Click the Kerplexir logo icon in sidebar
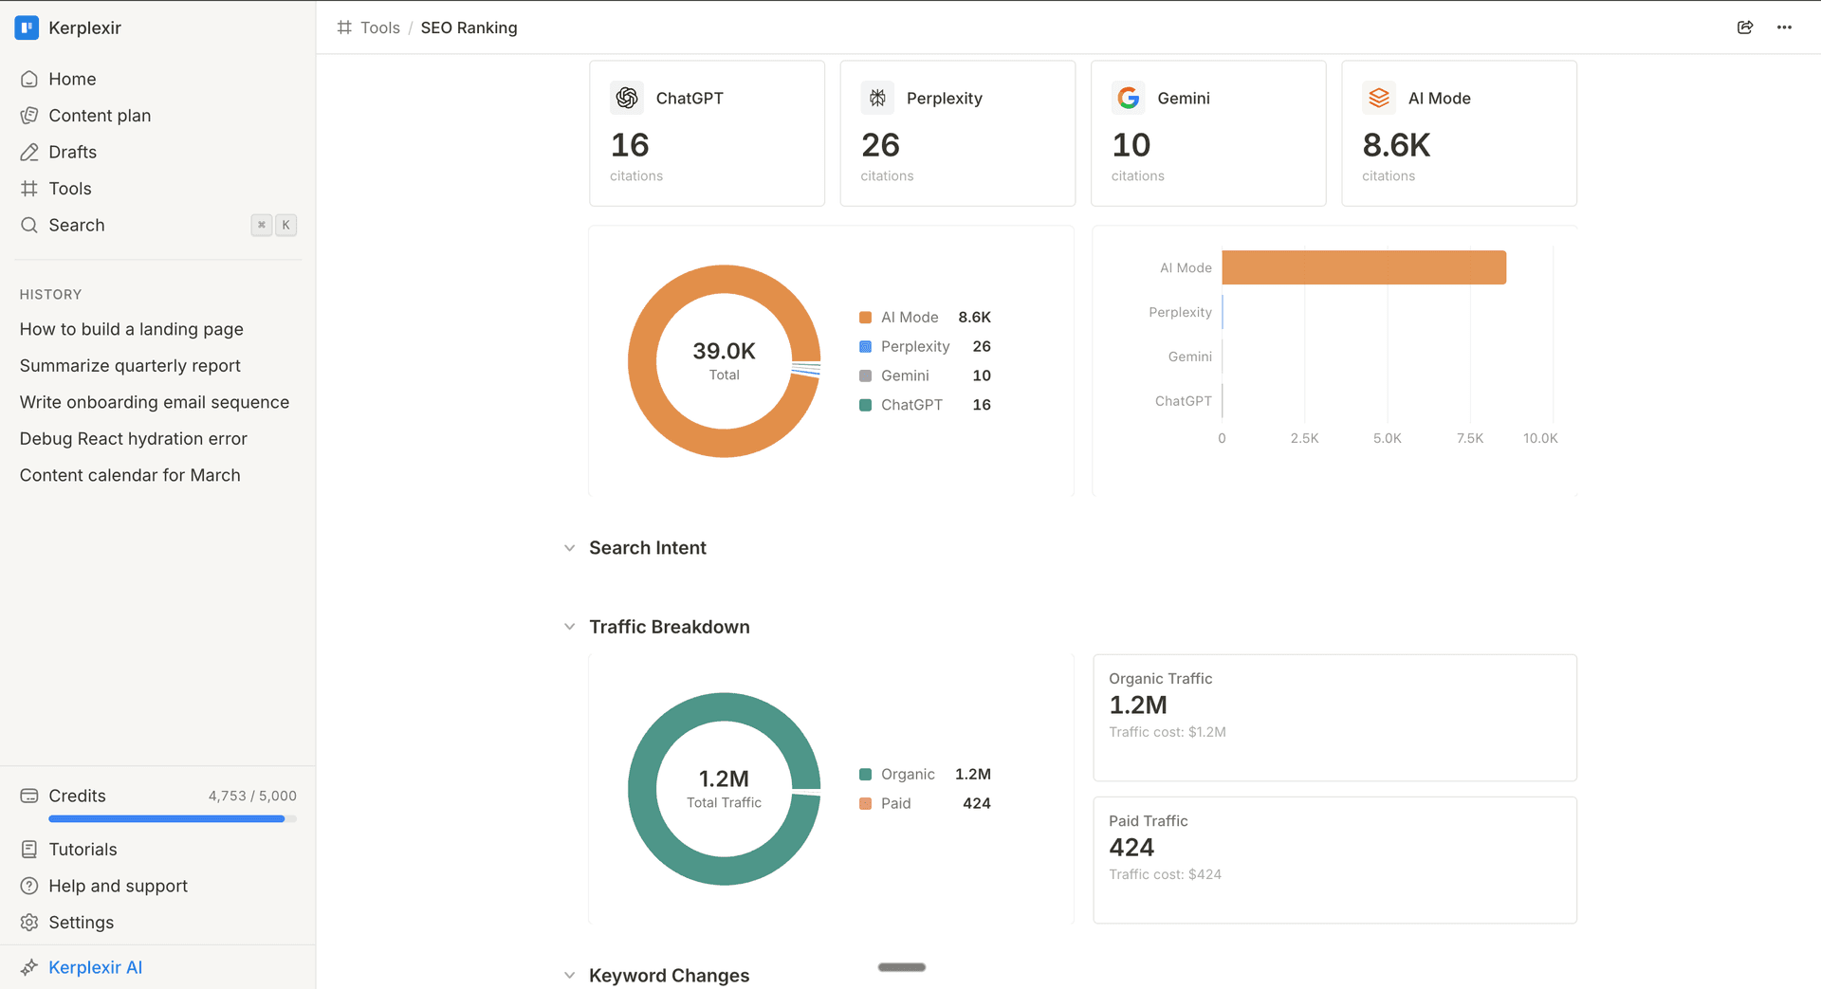1821x989 pixels. click(x=26, y=27)
